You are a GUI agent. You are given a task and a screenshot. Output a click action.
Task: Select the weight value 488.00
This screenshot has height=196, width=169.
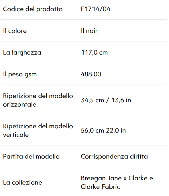click(91, 74)
